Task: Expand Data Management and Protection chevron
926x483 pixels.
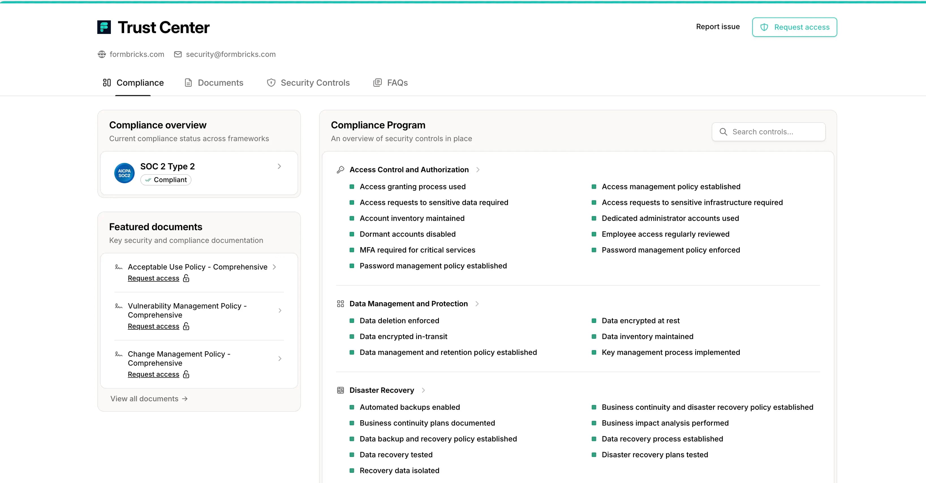Action: [477, 304]
